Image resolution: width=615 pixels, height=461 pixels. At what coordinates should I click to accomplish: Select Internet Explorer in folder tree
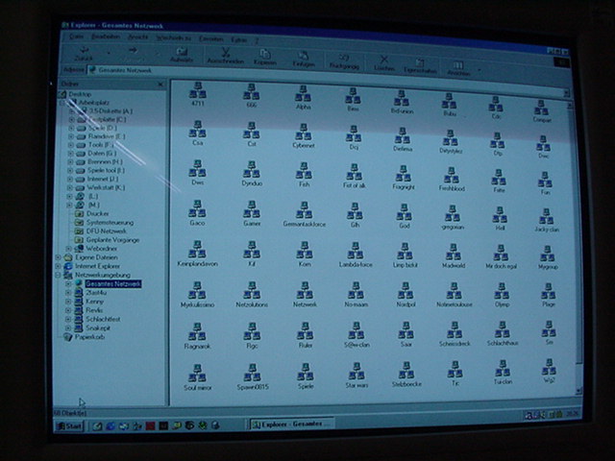[98, 266]
